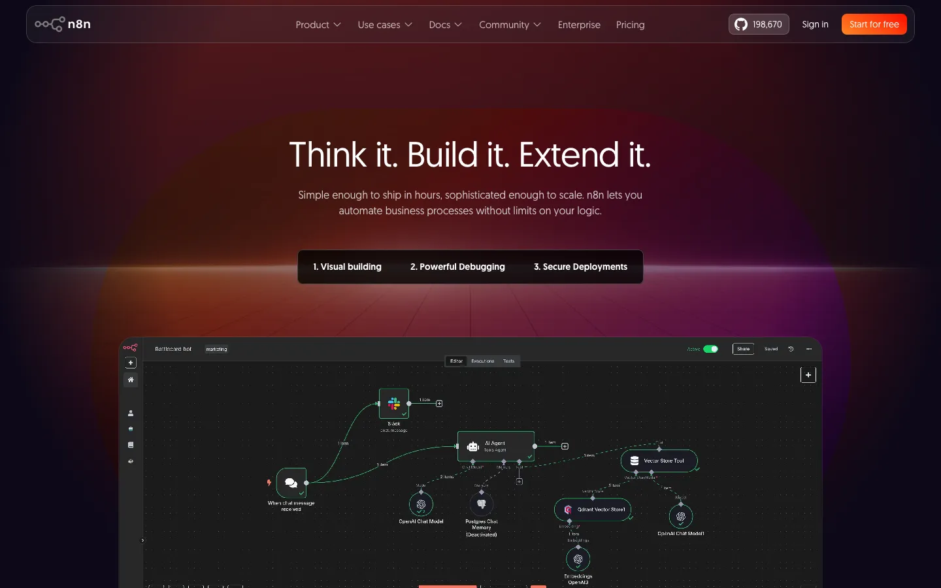Select the Postgres Chat Memory node
941x588 pixels.
click(482, 504)
